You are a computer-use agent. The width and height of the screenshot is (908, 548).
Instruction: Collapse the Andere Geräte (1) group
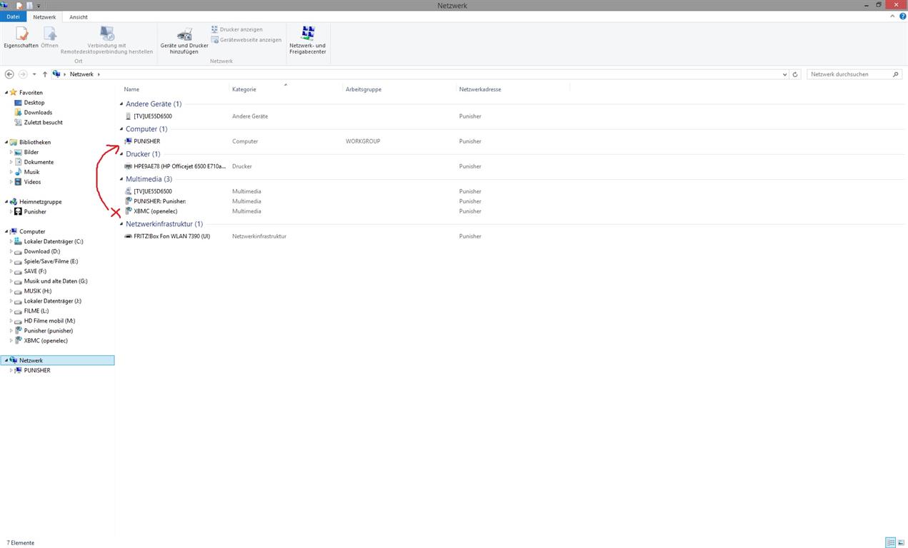[121, 104]
